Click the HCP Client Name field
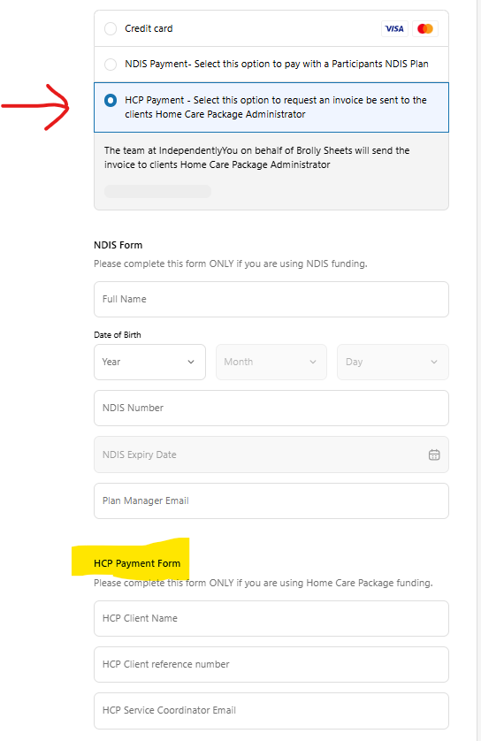This screenshot has height=741, width=481. (x=271, y=619)
